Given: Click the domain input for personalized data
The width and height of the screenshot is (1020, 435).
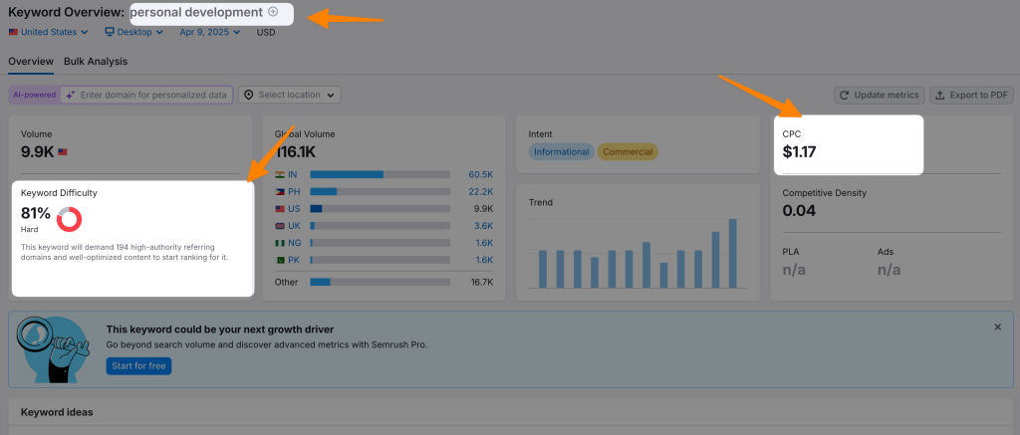Looking at the screenshot, I should (147, 95).
